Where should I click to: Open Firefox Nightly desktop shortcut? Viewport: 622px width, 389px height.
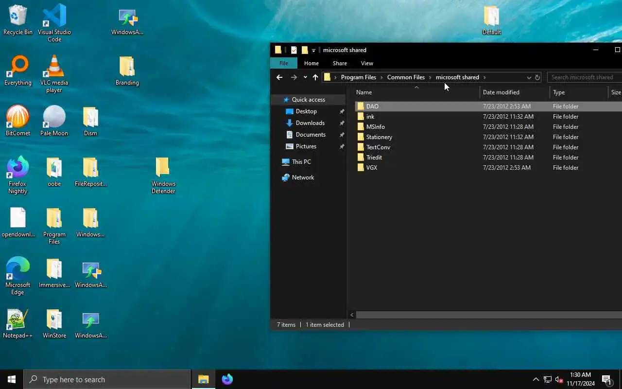18,175
